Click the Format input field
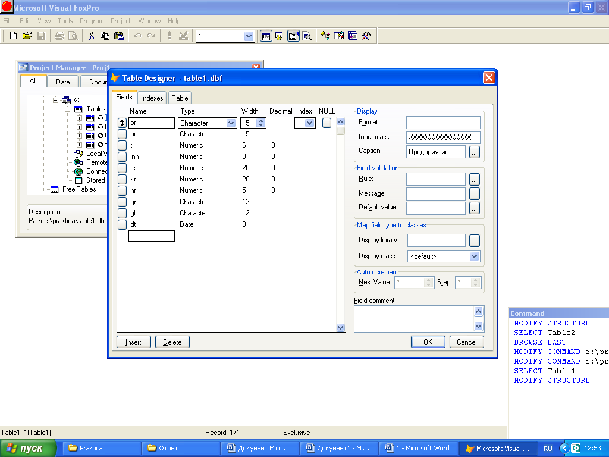 [443, 123]
